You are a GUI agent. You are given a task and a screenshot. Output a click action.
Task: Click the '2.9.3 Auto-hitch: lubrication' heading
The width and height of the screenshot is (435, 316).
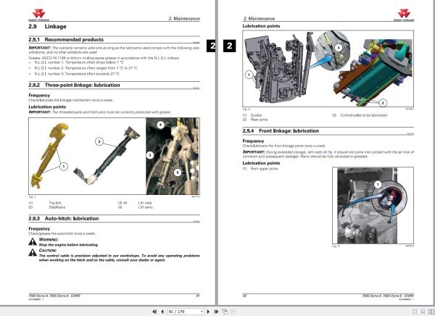pyautogui.click(x=64, y=219)
